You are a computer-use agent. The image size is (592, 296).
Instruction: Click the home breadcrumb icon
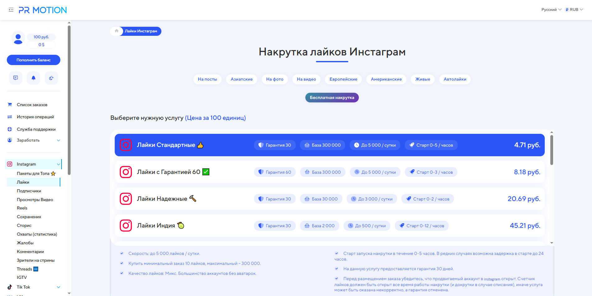117,31
